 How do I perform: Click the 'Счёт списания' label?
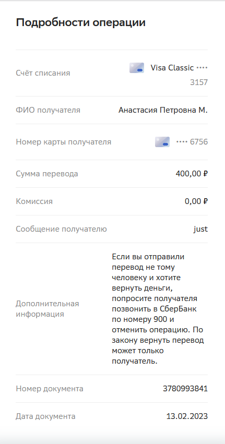pos(43,73)
